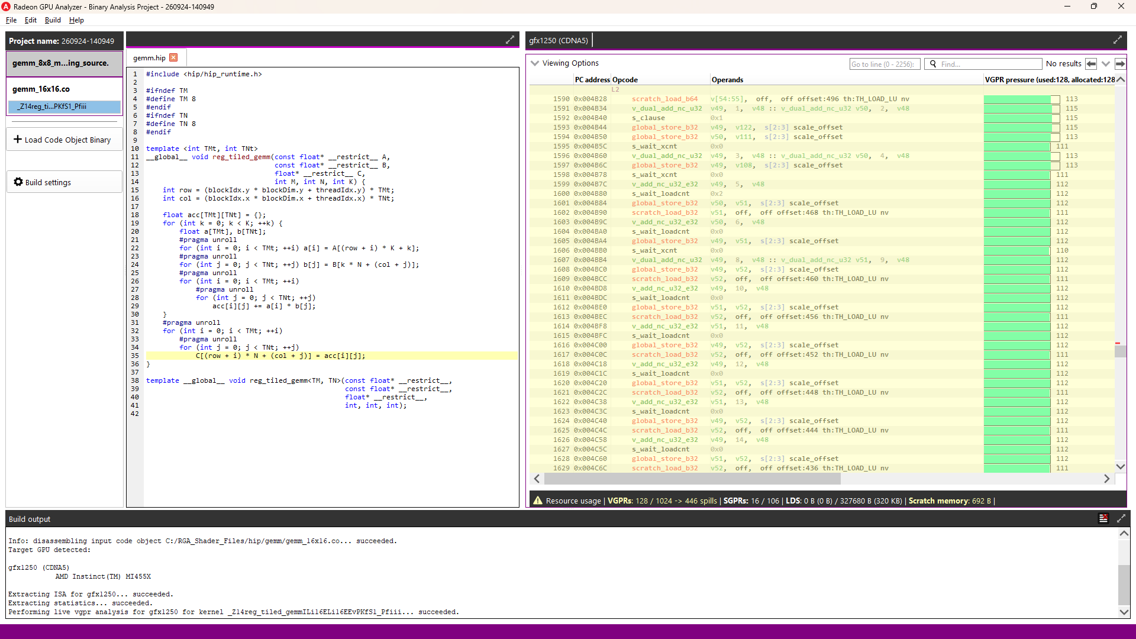Clear the Build output log
The width and height of the screenshot is (1136, 639).
[x=1103, y=518]
